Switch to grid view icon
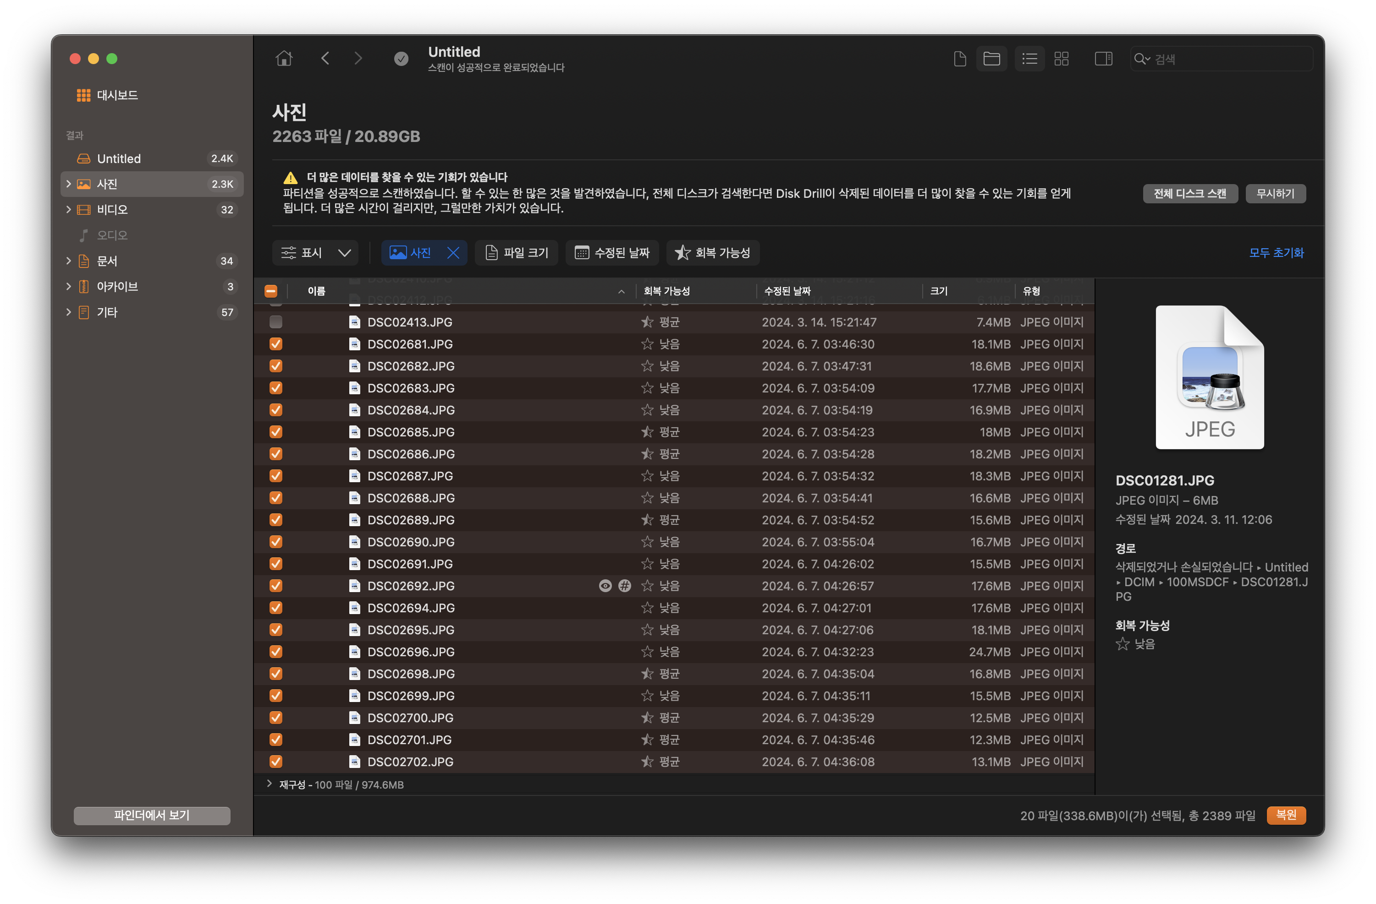This screenshot has height=904, width=1376. coord(1061,58)
